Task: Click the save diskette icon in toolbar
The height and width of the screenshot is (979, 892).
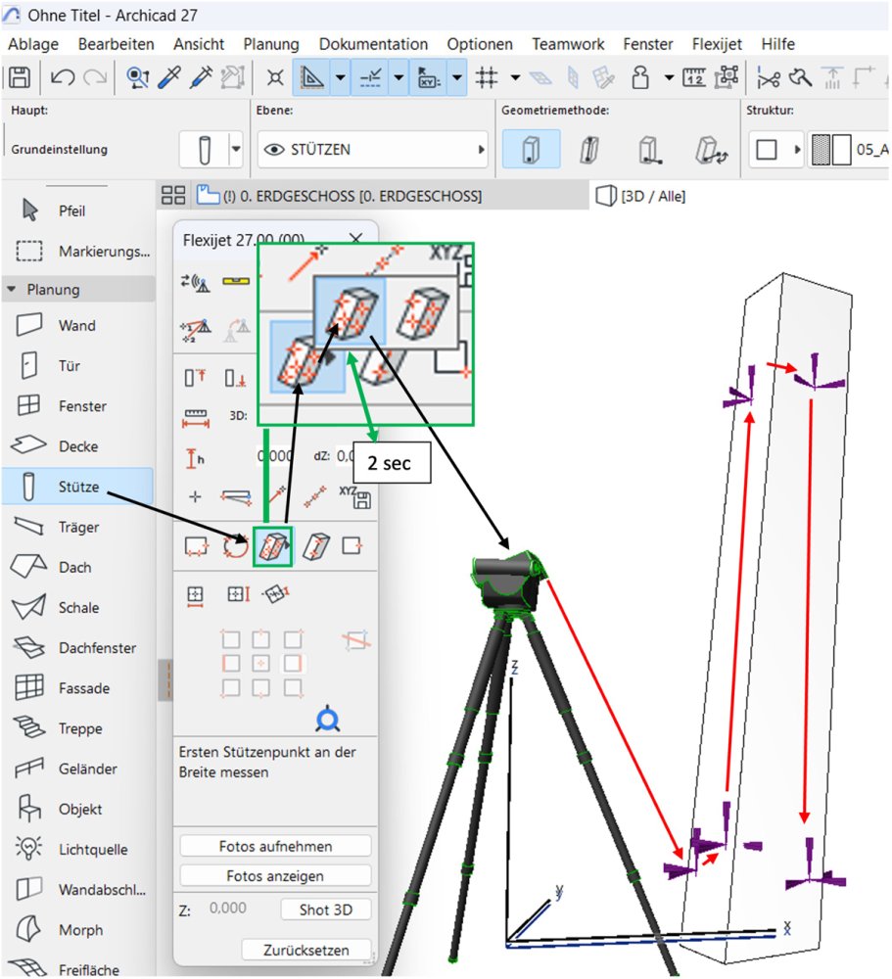Action: coord(20,78)
